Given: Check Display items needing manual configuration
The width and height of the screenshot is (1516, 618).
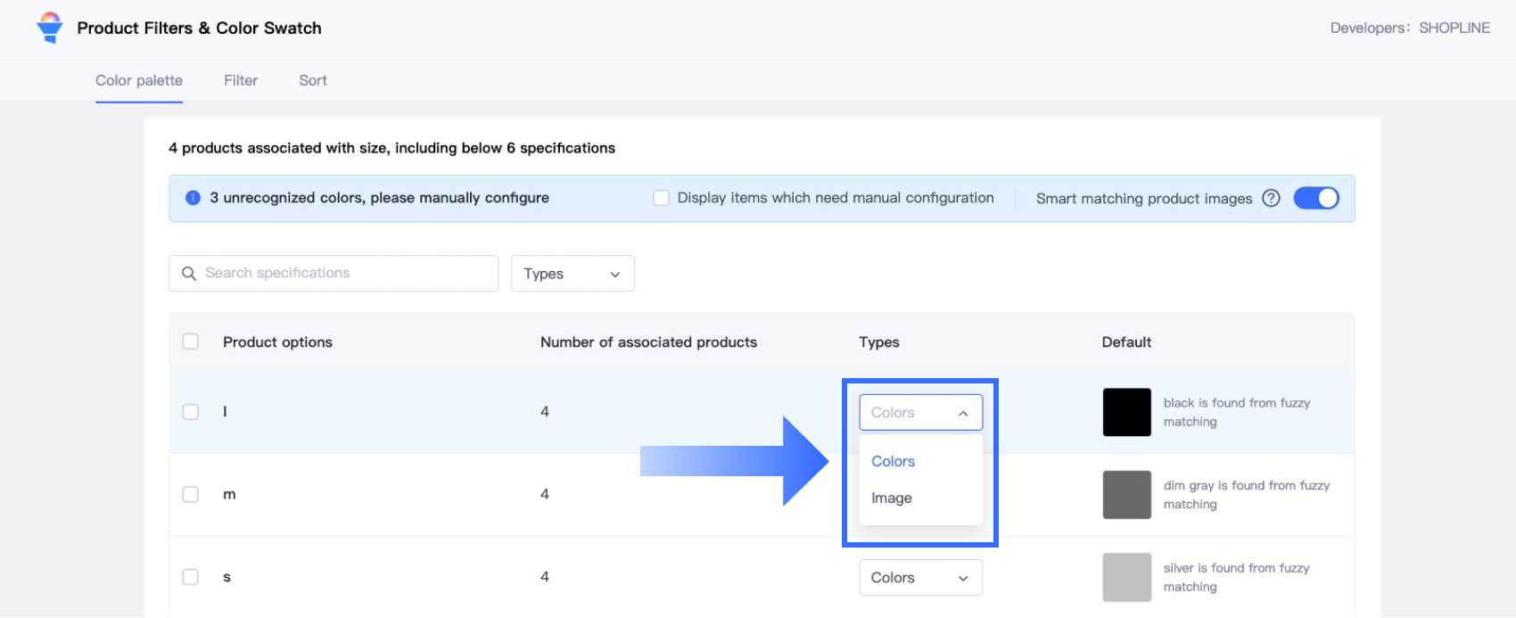Looking at the screenshot, I should coord(661,198).
